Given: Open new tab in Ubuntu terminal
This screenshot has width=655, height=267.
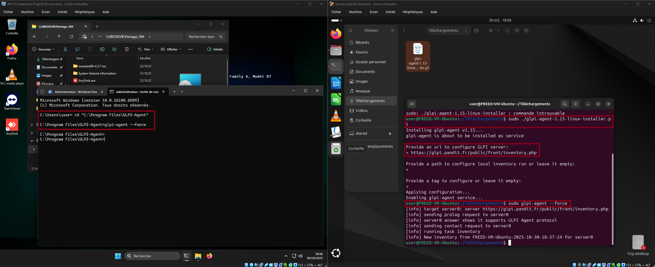Looking at the screenshot, I should [x=412, y=104].
